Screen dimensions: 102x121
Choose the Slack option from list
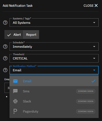pyautogui.click(x=54, y=101)
